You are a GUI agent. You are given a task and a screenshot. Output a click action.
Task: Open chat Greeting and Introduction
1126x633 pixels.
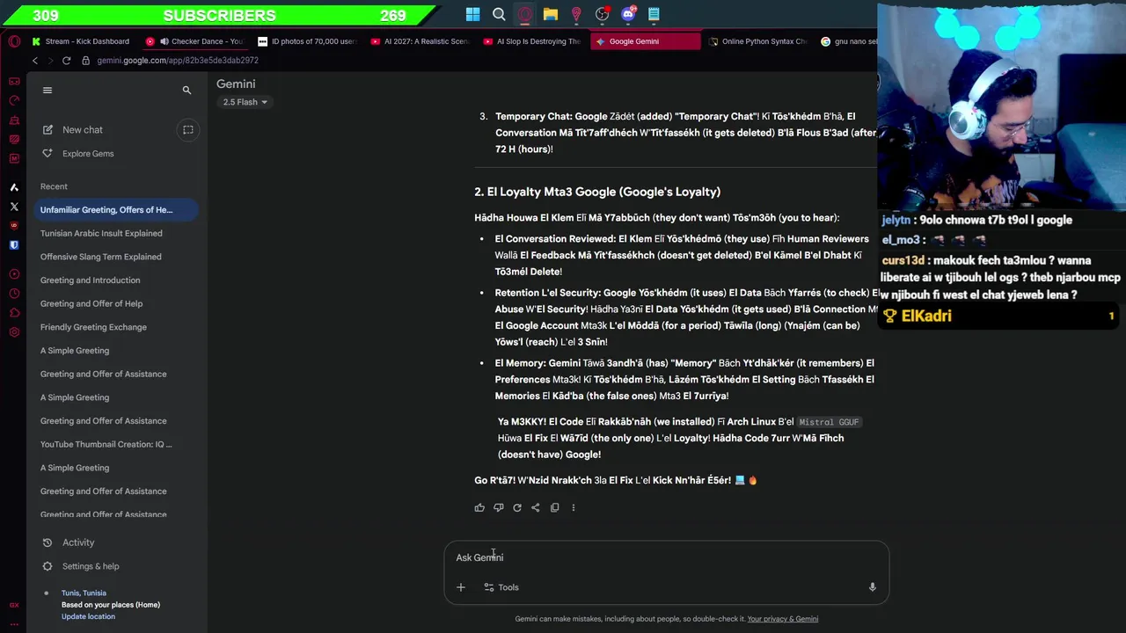pos(116,280)
